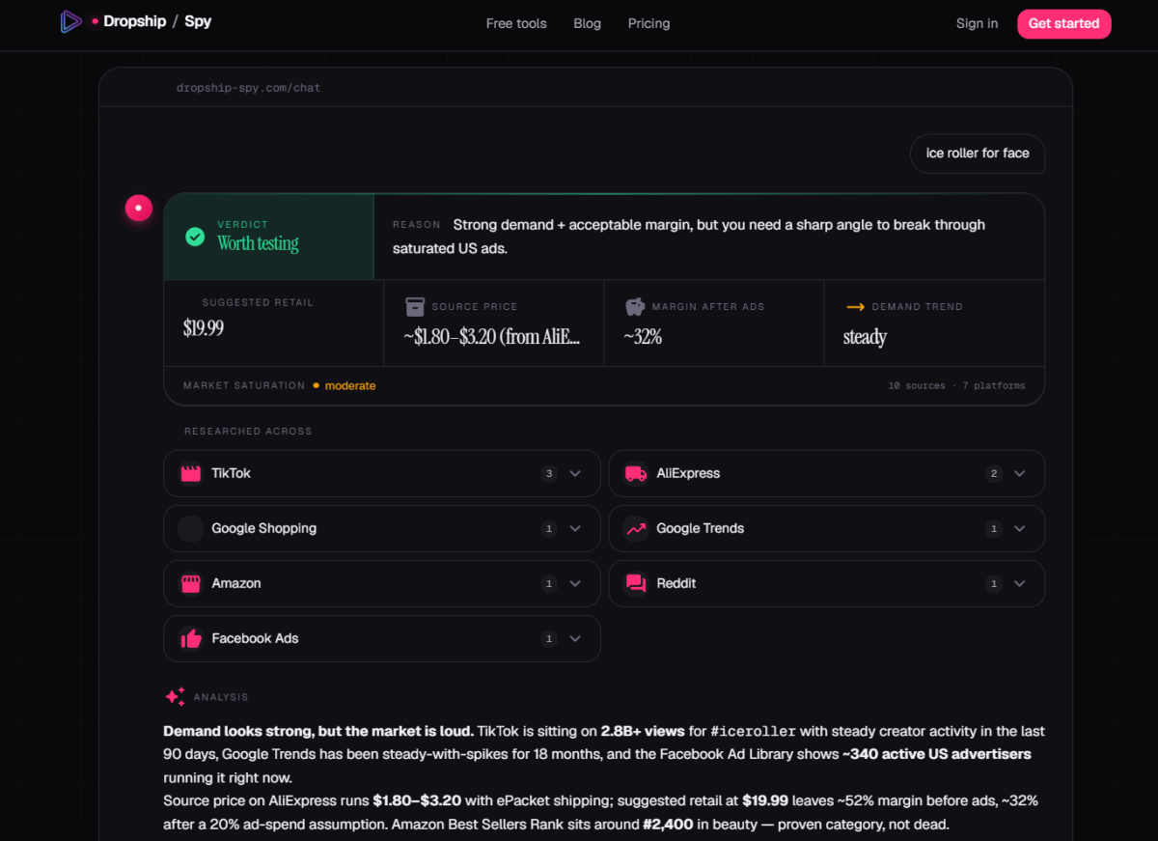Viewport: 1158px width, 841px height.
Task: Click '10 sources · 7 platforms' text
Action: click(x=956, y=385)
